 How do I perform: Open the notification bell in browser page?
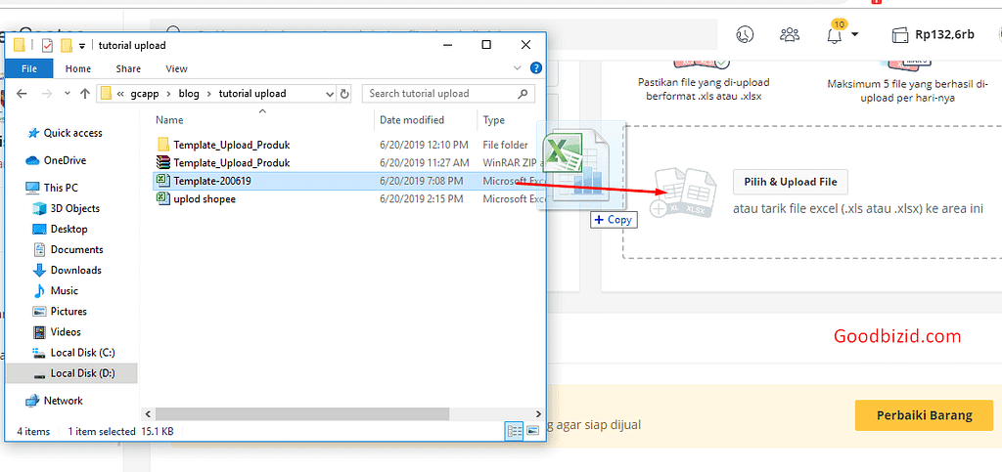click(x=834, y=35)
